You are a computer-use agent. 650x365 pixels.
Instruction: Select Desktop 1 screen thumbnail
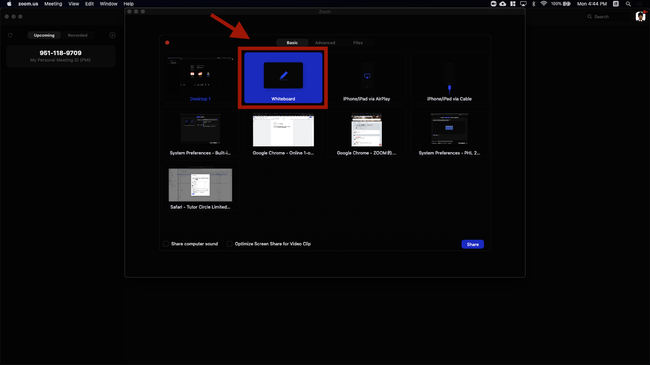tap(200, 77)
